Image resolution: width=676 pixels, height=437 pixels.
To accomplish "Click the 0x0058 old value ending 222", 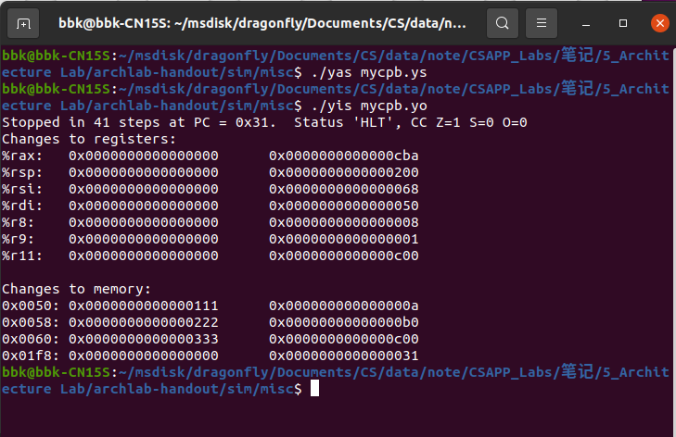I will (x=143, y=321).
